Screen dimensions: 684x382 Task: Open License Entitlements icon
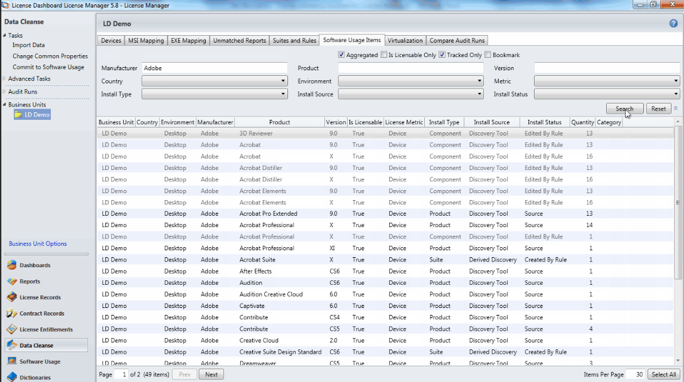11,329
